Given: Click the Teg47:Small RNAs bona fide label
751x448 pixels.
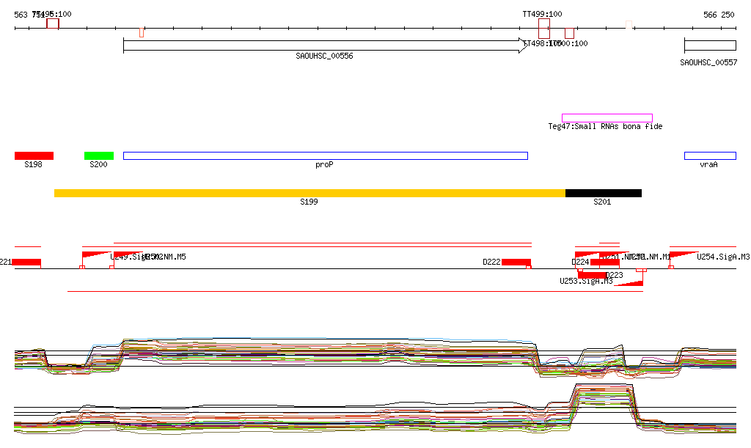Looking at the screenshot, I should coord(605,127).
